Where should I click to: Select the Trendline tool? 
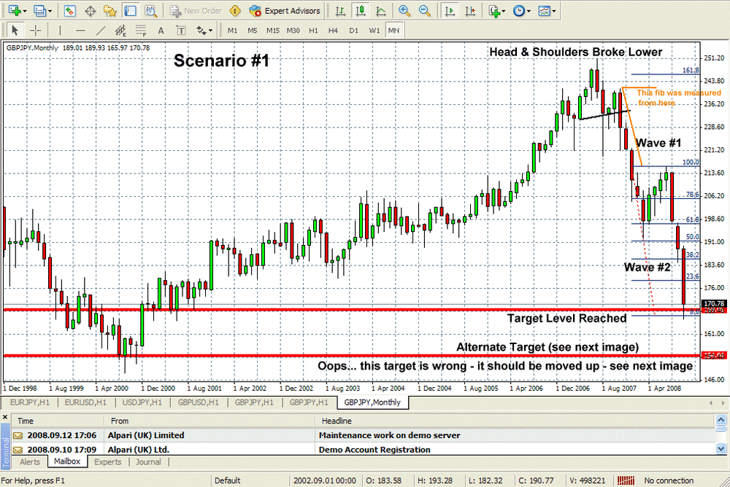(x=101, y=31)
